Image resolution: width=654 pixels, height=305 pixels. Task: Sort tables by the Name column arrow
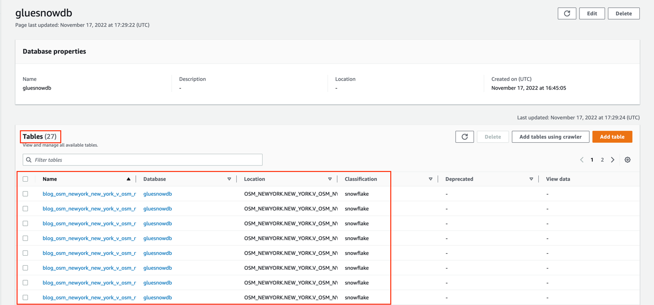[x=128, y=179]
